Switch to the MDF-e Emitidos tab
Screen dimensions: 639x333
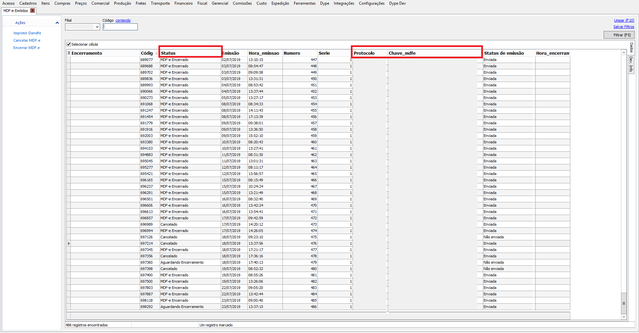[x=16, y=11]
